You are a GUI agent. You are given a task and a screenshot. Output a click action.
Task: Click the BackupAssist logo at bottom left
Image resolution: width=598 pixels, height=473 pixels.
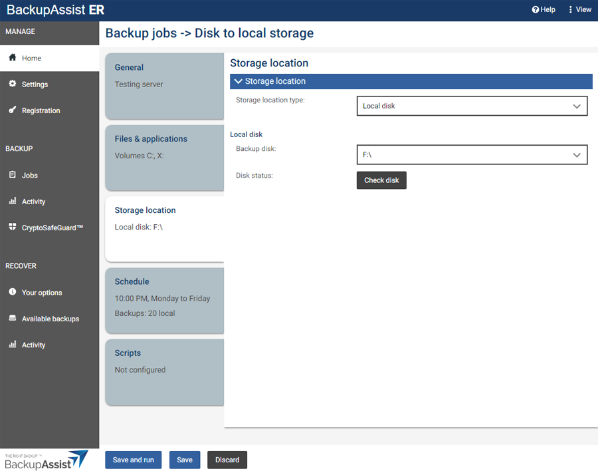[46, 460]
